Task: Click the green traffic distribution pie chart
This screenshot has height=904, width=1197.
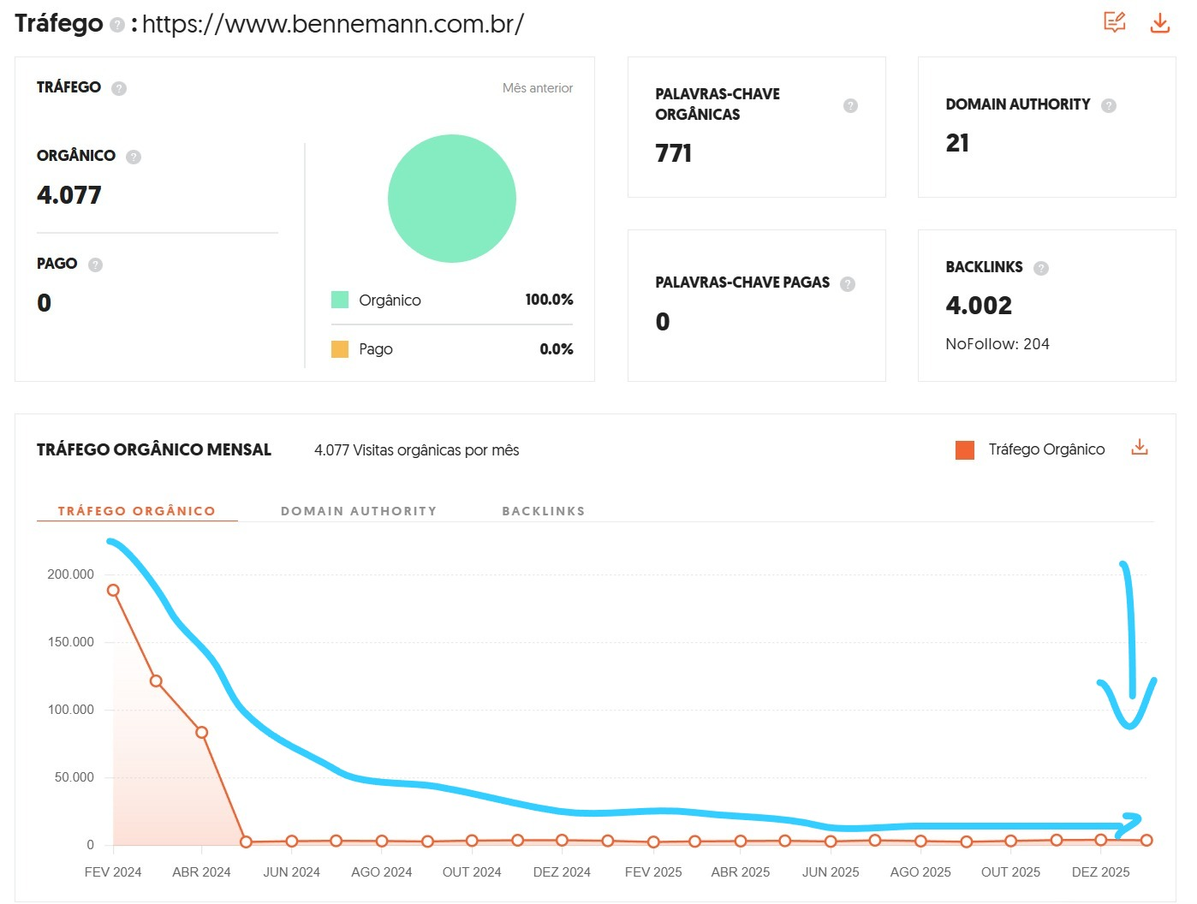Action: 452,198
